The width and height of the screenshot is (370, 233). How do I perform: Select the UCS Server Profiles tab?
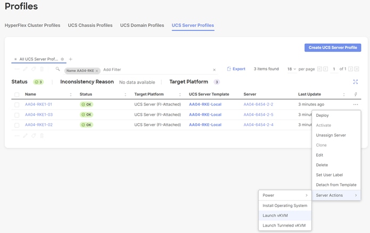(x=193, y=25)
